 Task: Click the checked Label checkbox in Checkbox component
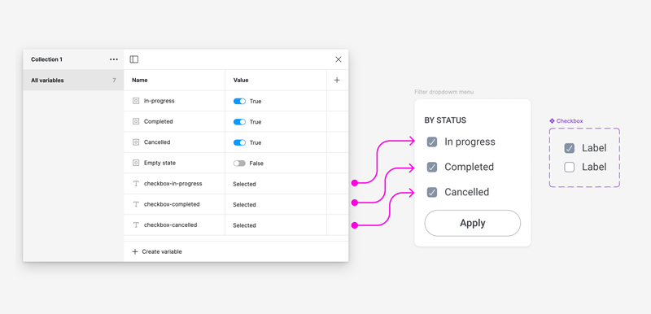(570, 148)
